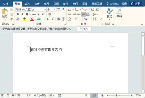This screenshot has width=145, height=98.
Task: Sort paragraphs A to Z icon
Action: click(x=94, y=19)
